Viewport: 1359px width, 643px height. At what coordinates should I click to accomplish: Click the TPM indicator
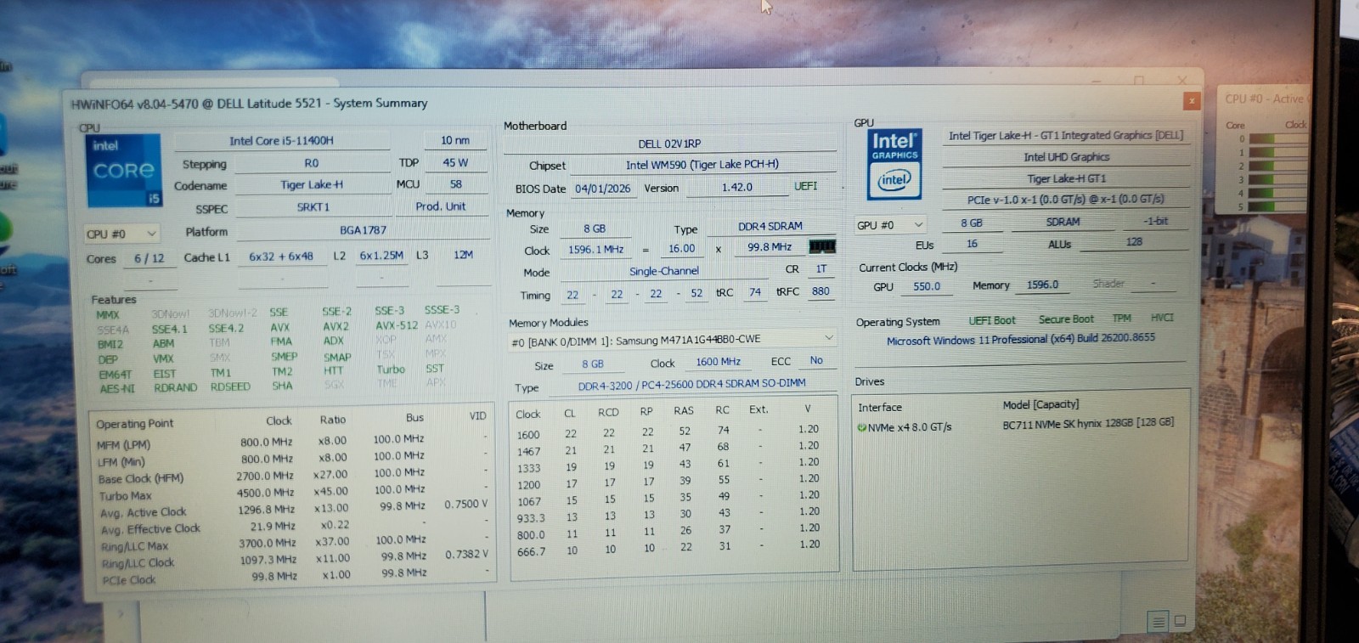tap(1121, 318)
